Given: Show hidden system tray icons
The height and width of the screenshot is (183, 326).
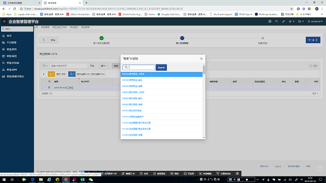Looking at the screenshot, I should tap(258, 179).
